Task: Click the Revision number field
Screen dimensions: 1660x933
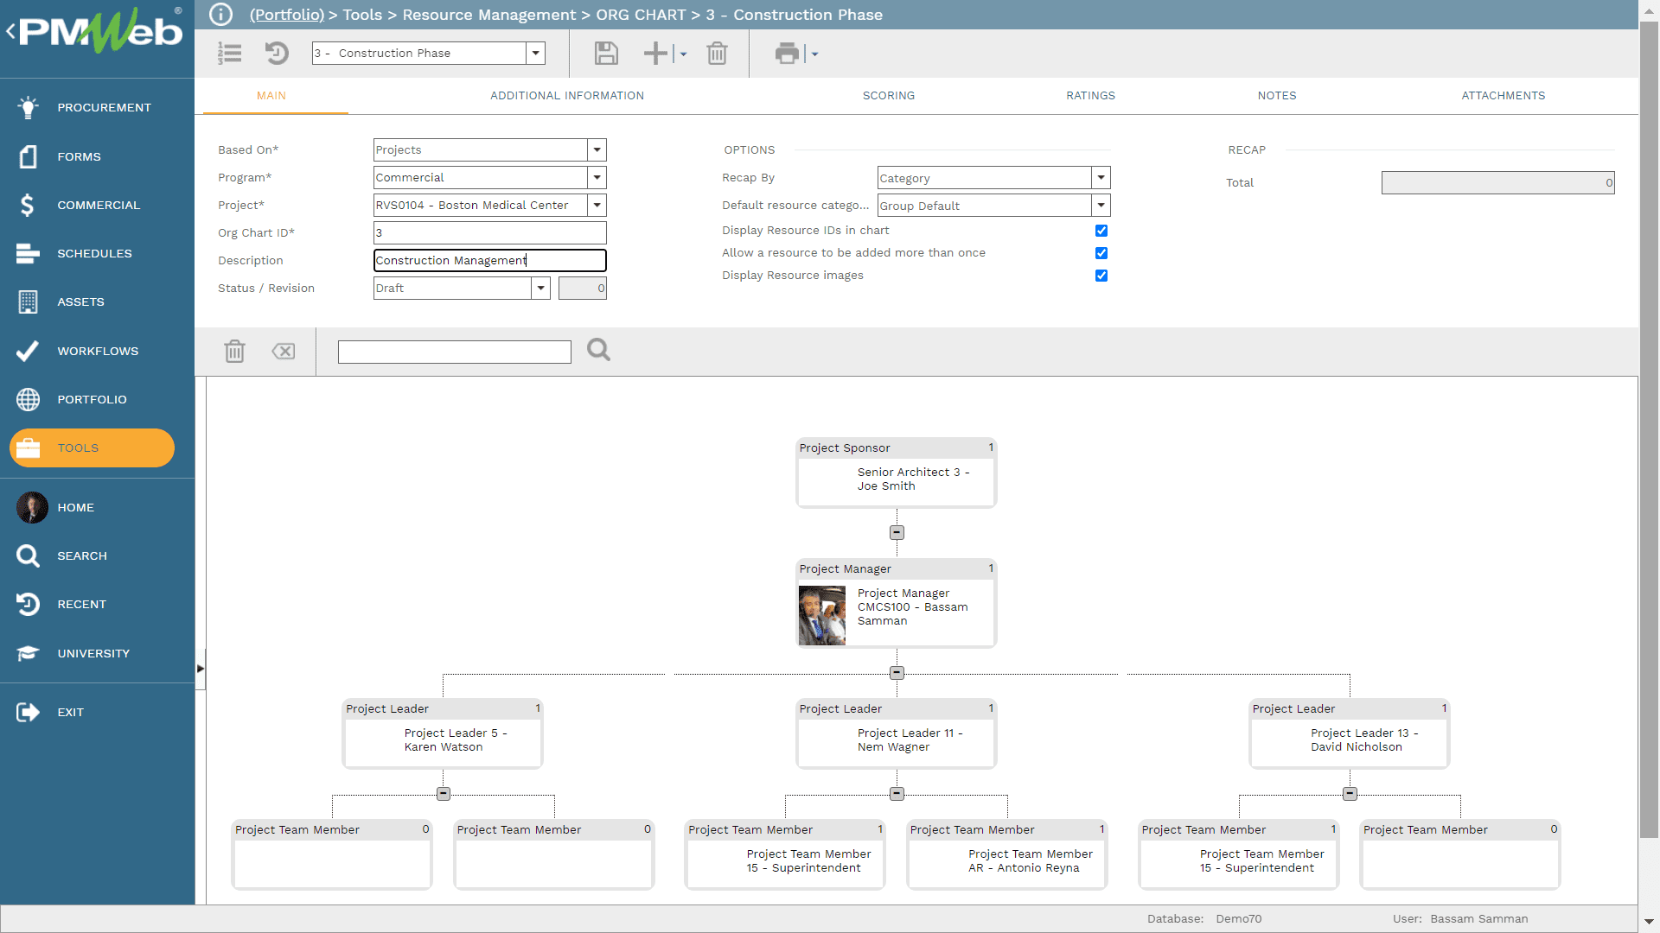Action: pyautogui.click(x=583, y=288)
